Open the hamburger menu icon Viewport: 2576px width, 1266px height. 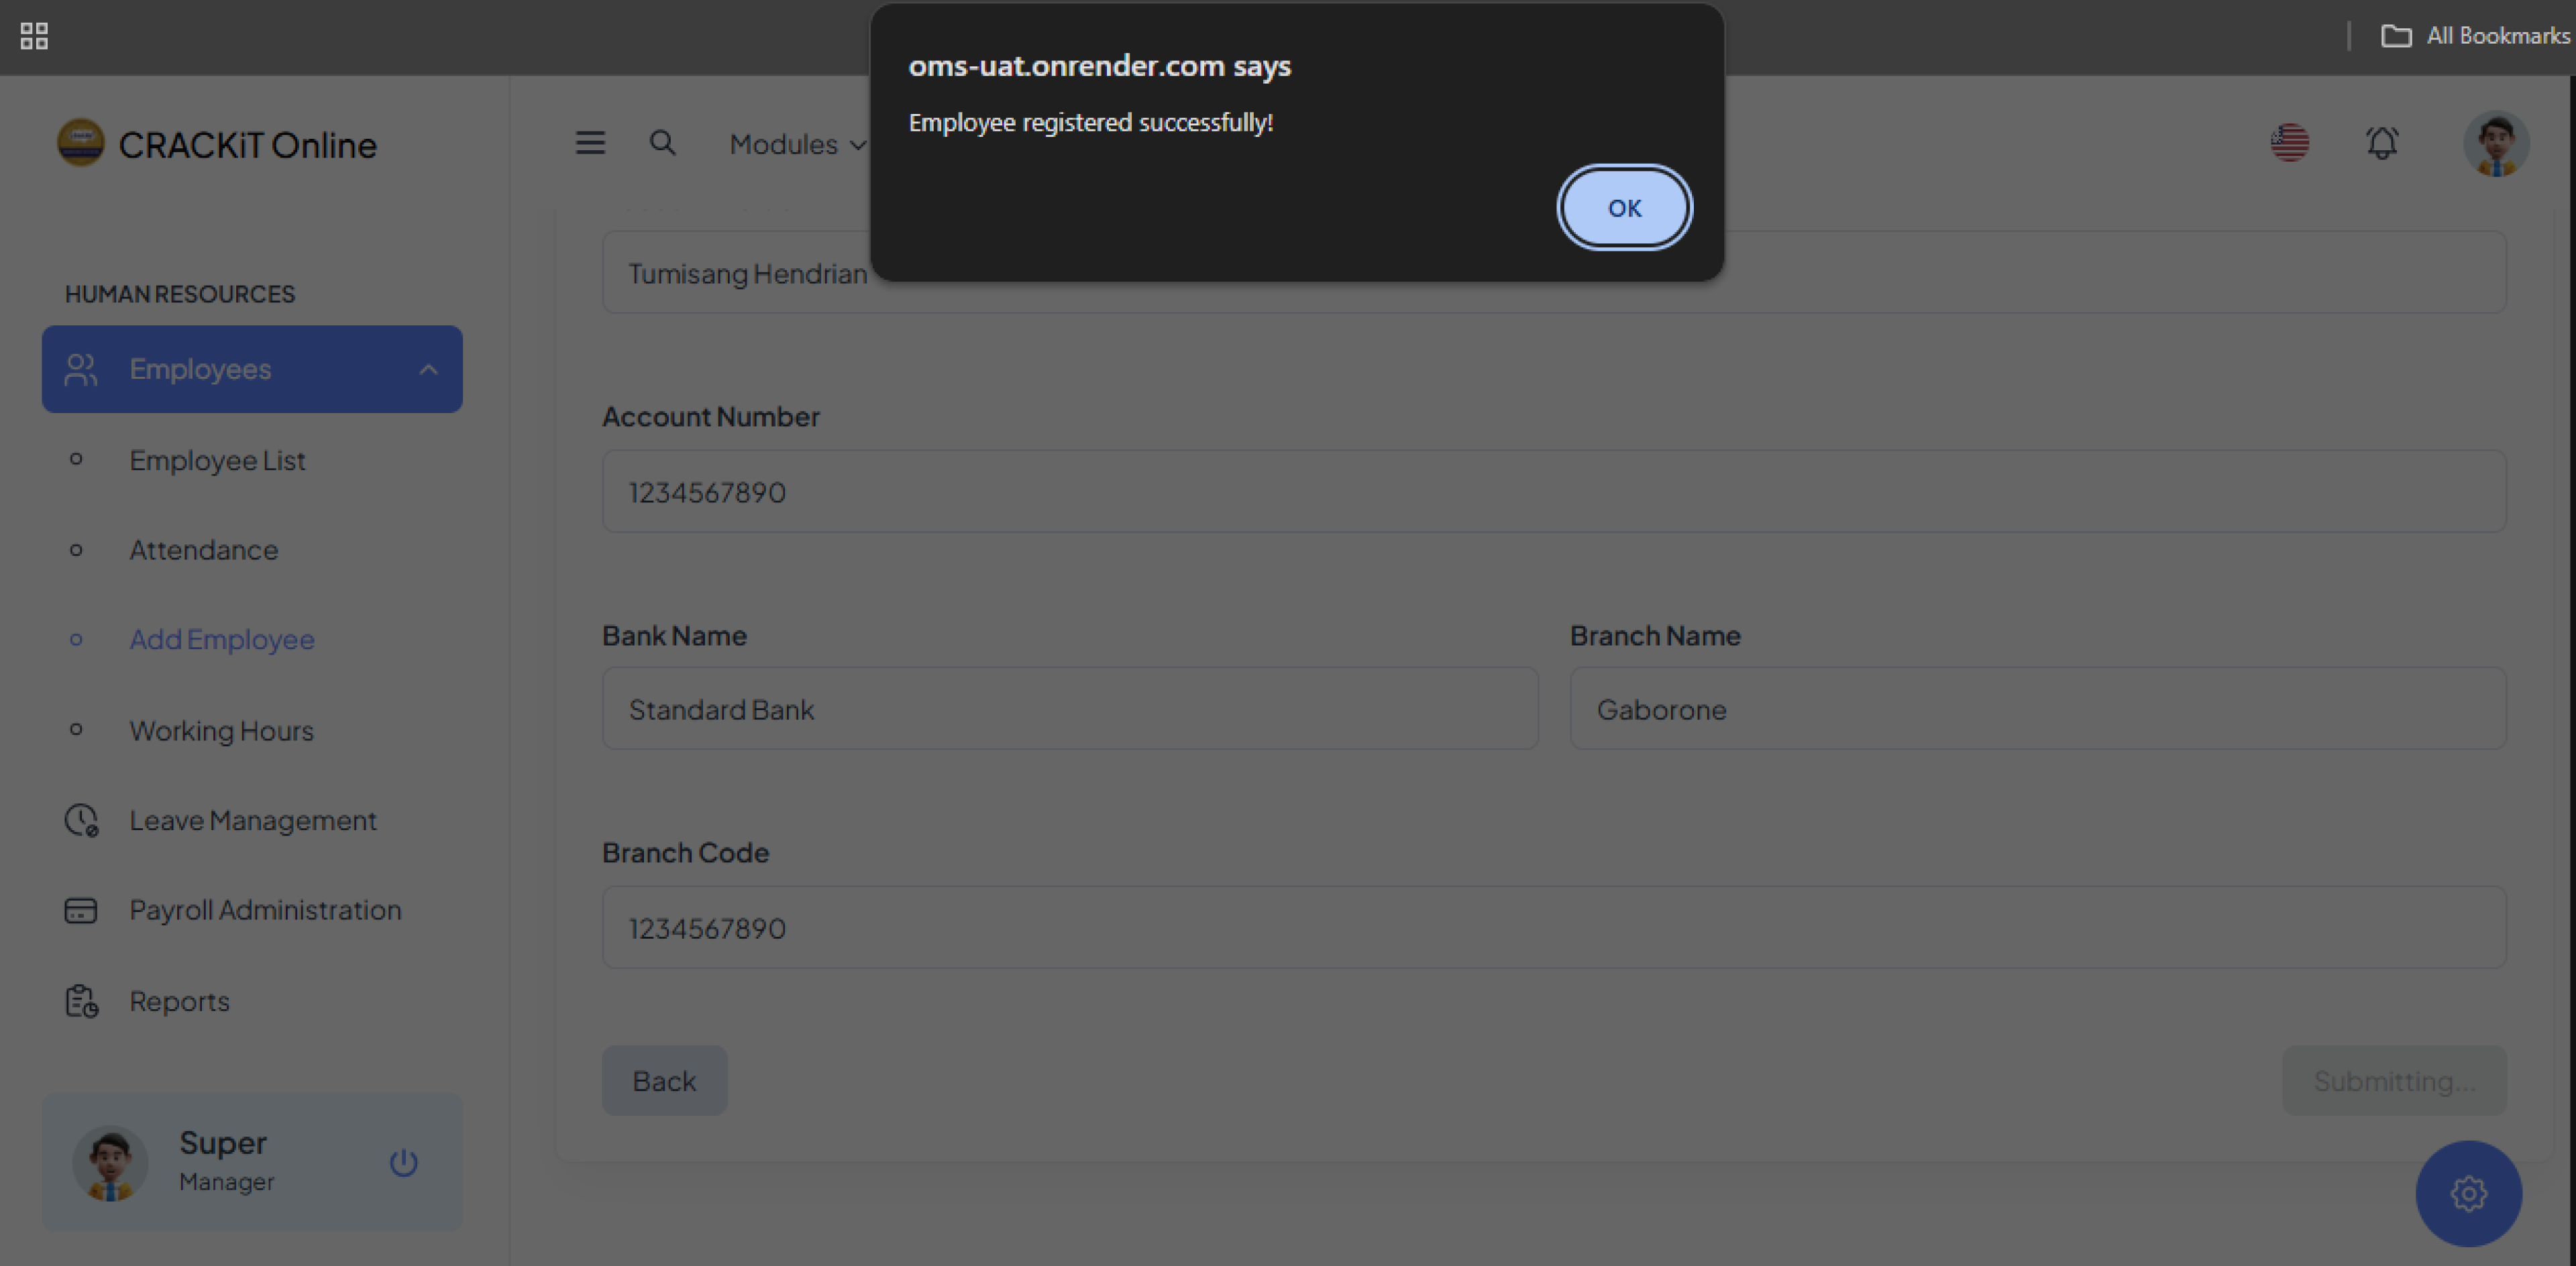(590, 143)
